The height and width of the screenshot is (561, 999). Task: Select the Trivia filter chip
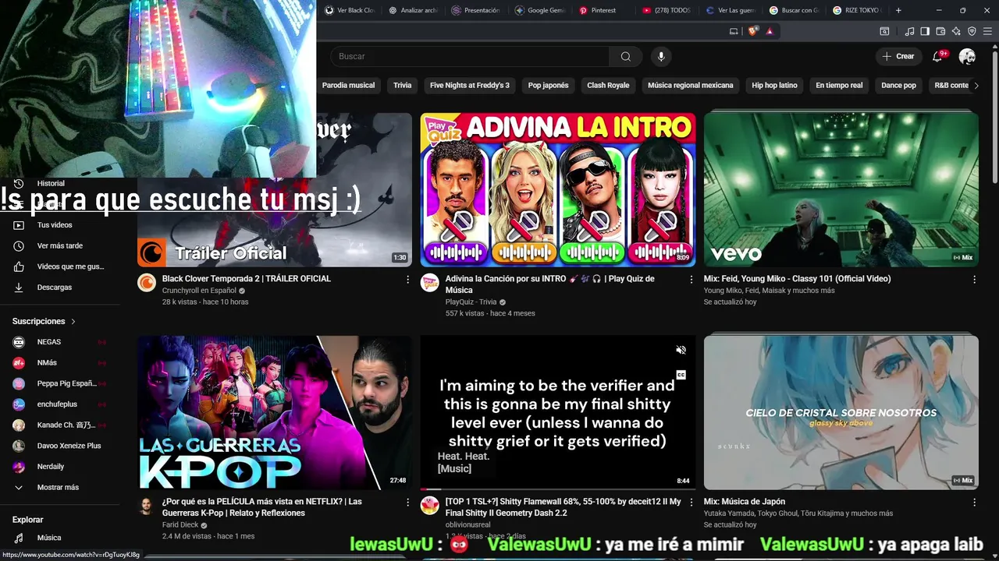point(402,86)
